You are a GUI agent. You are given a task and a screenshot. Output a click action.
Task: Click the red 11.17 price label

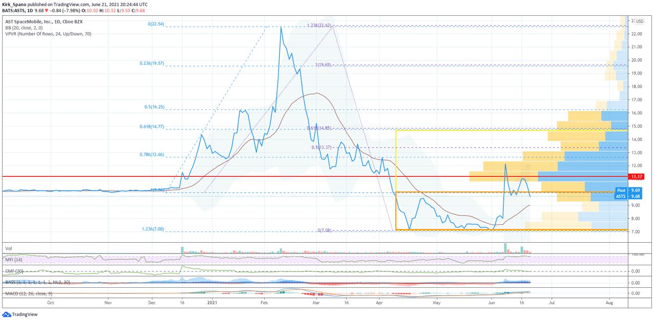(x=636, y=177)
